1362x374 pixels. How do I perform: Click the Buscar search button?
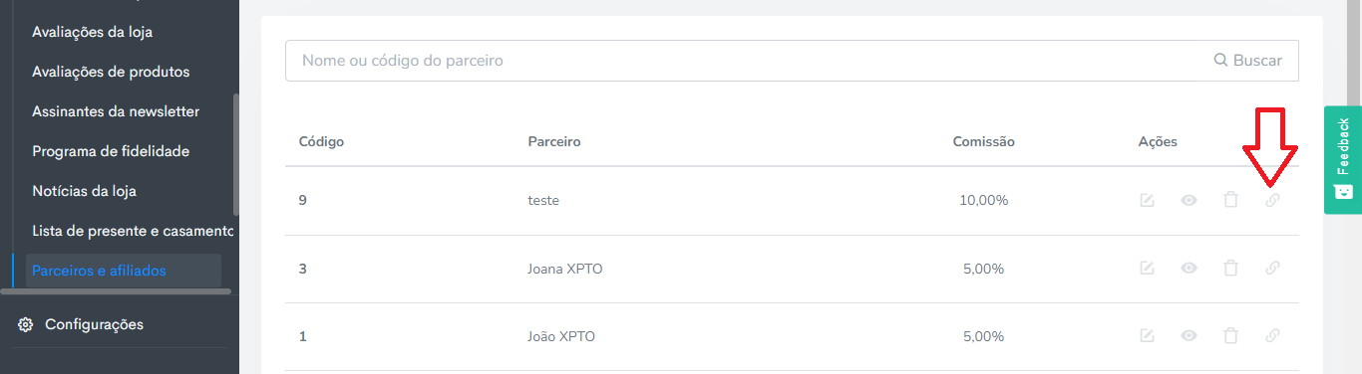1248,60
